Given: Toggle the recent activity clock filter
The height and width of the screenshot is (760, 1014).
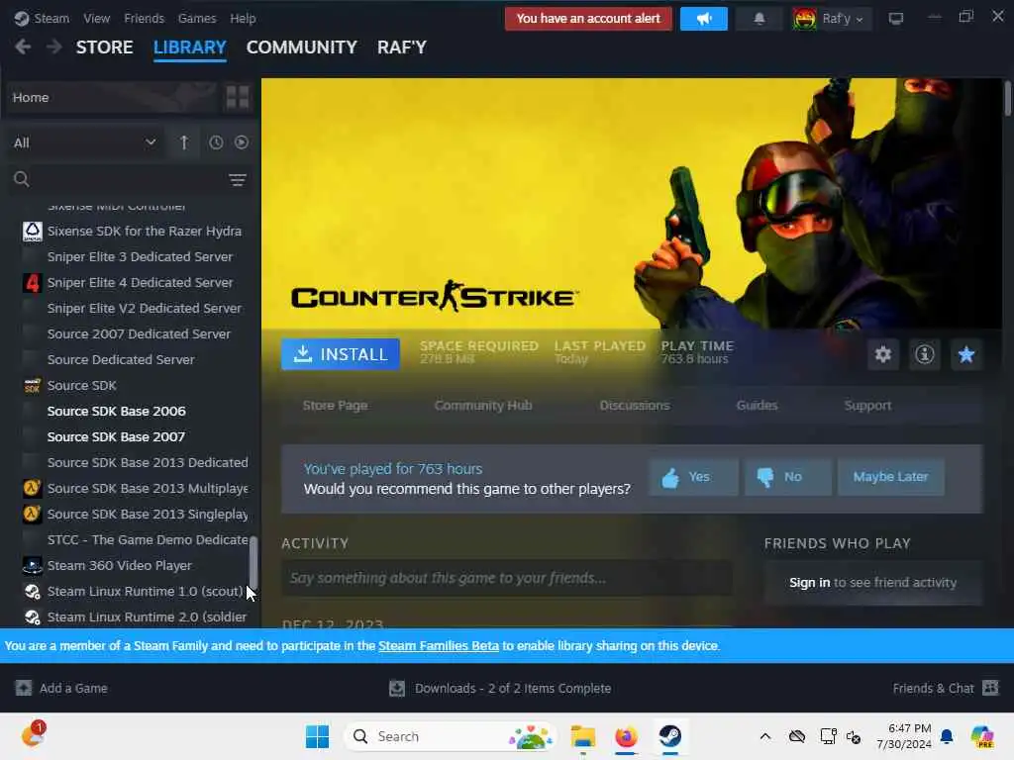Looking at the screenshot, I should (x=216, y=142).
